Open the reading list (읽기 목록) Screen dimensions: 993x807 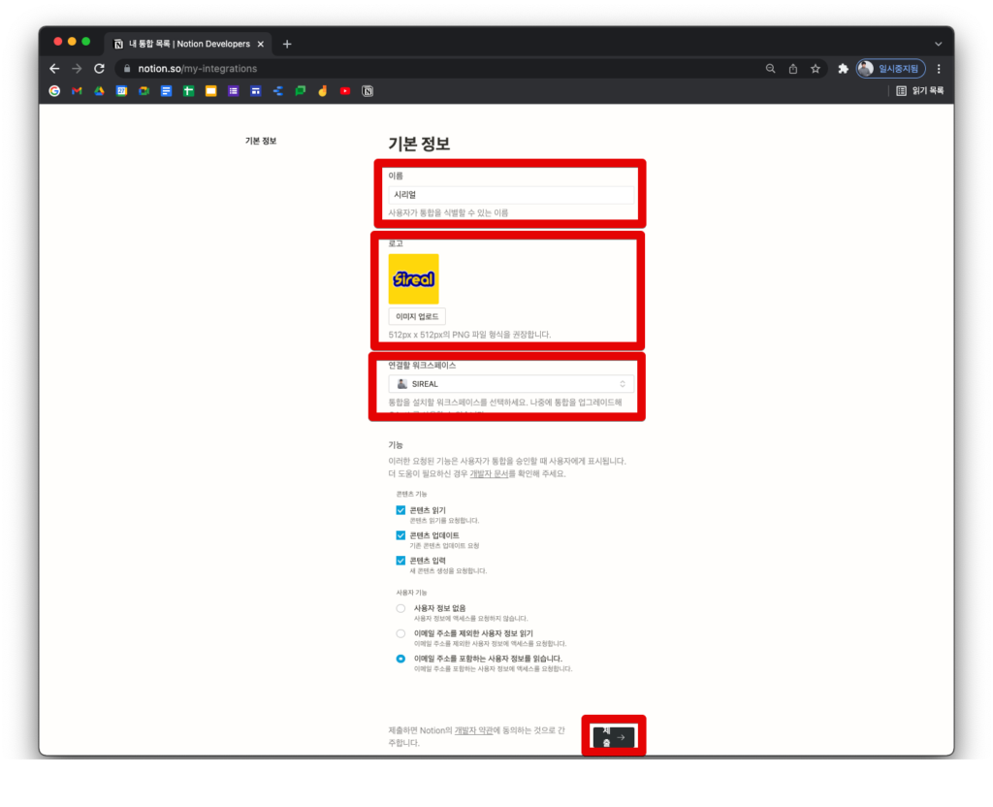tap(920, 90)
